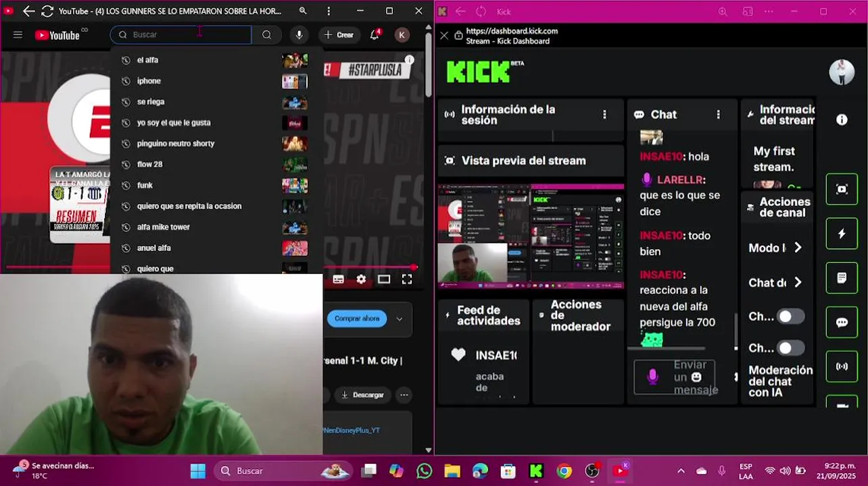Insert emoji in the Kick chat box
Screen dimensions: 868x486
click(x=696, y=377)
